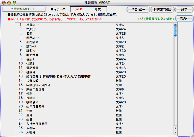The image size is (194, 137).
Task: Click the scrollbar down arrow
Action: click(x=175, y=132)
